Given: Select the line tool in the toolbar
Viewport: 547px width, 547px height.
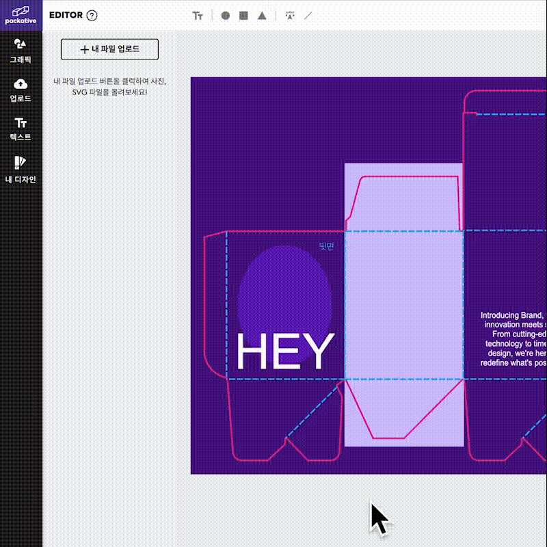Looking at the screenshot, I should tap(306, 15).
